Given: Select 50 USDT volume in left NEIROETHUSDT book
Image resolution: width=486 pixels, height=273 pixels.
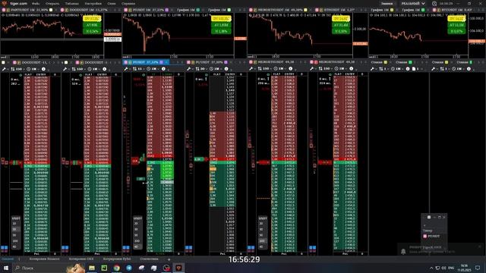Looking at the screenshot, I should pos(262,235).
